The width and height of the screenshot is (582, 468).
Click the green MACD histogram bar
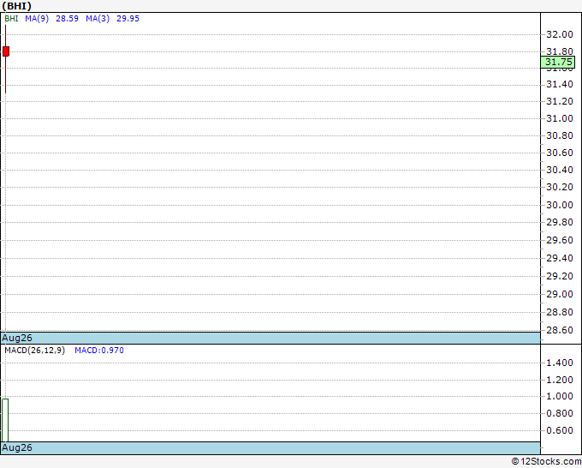(x=5, y=420)
